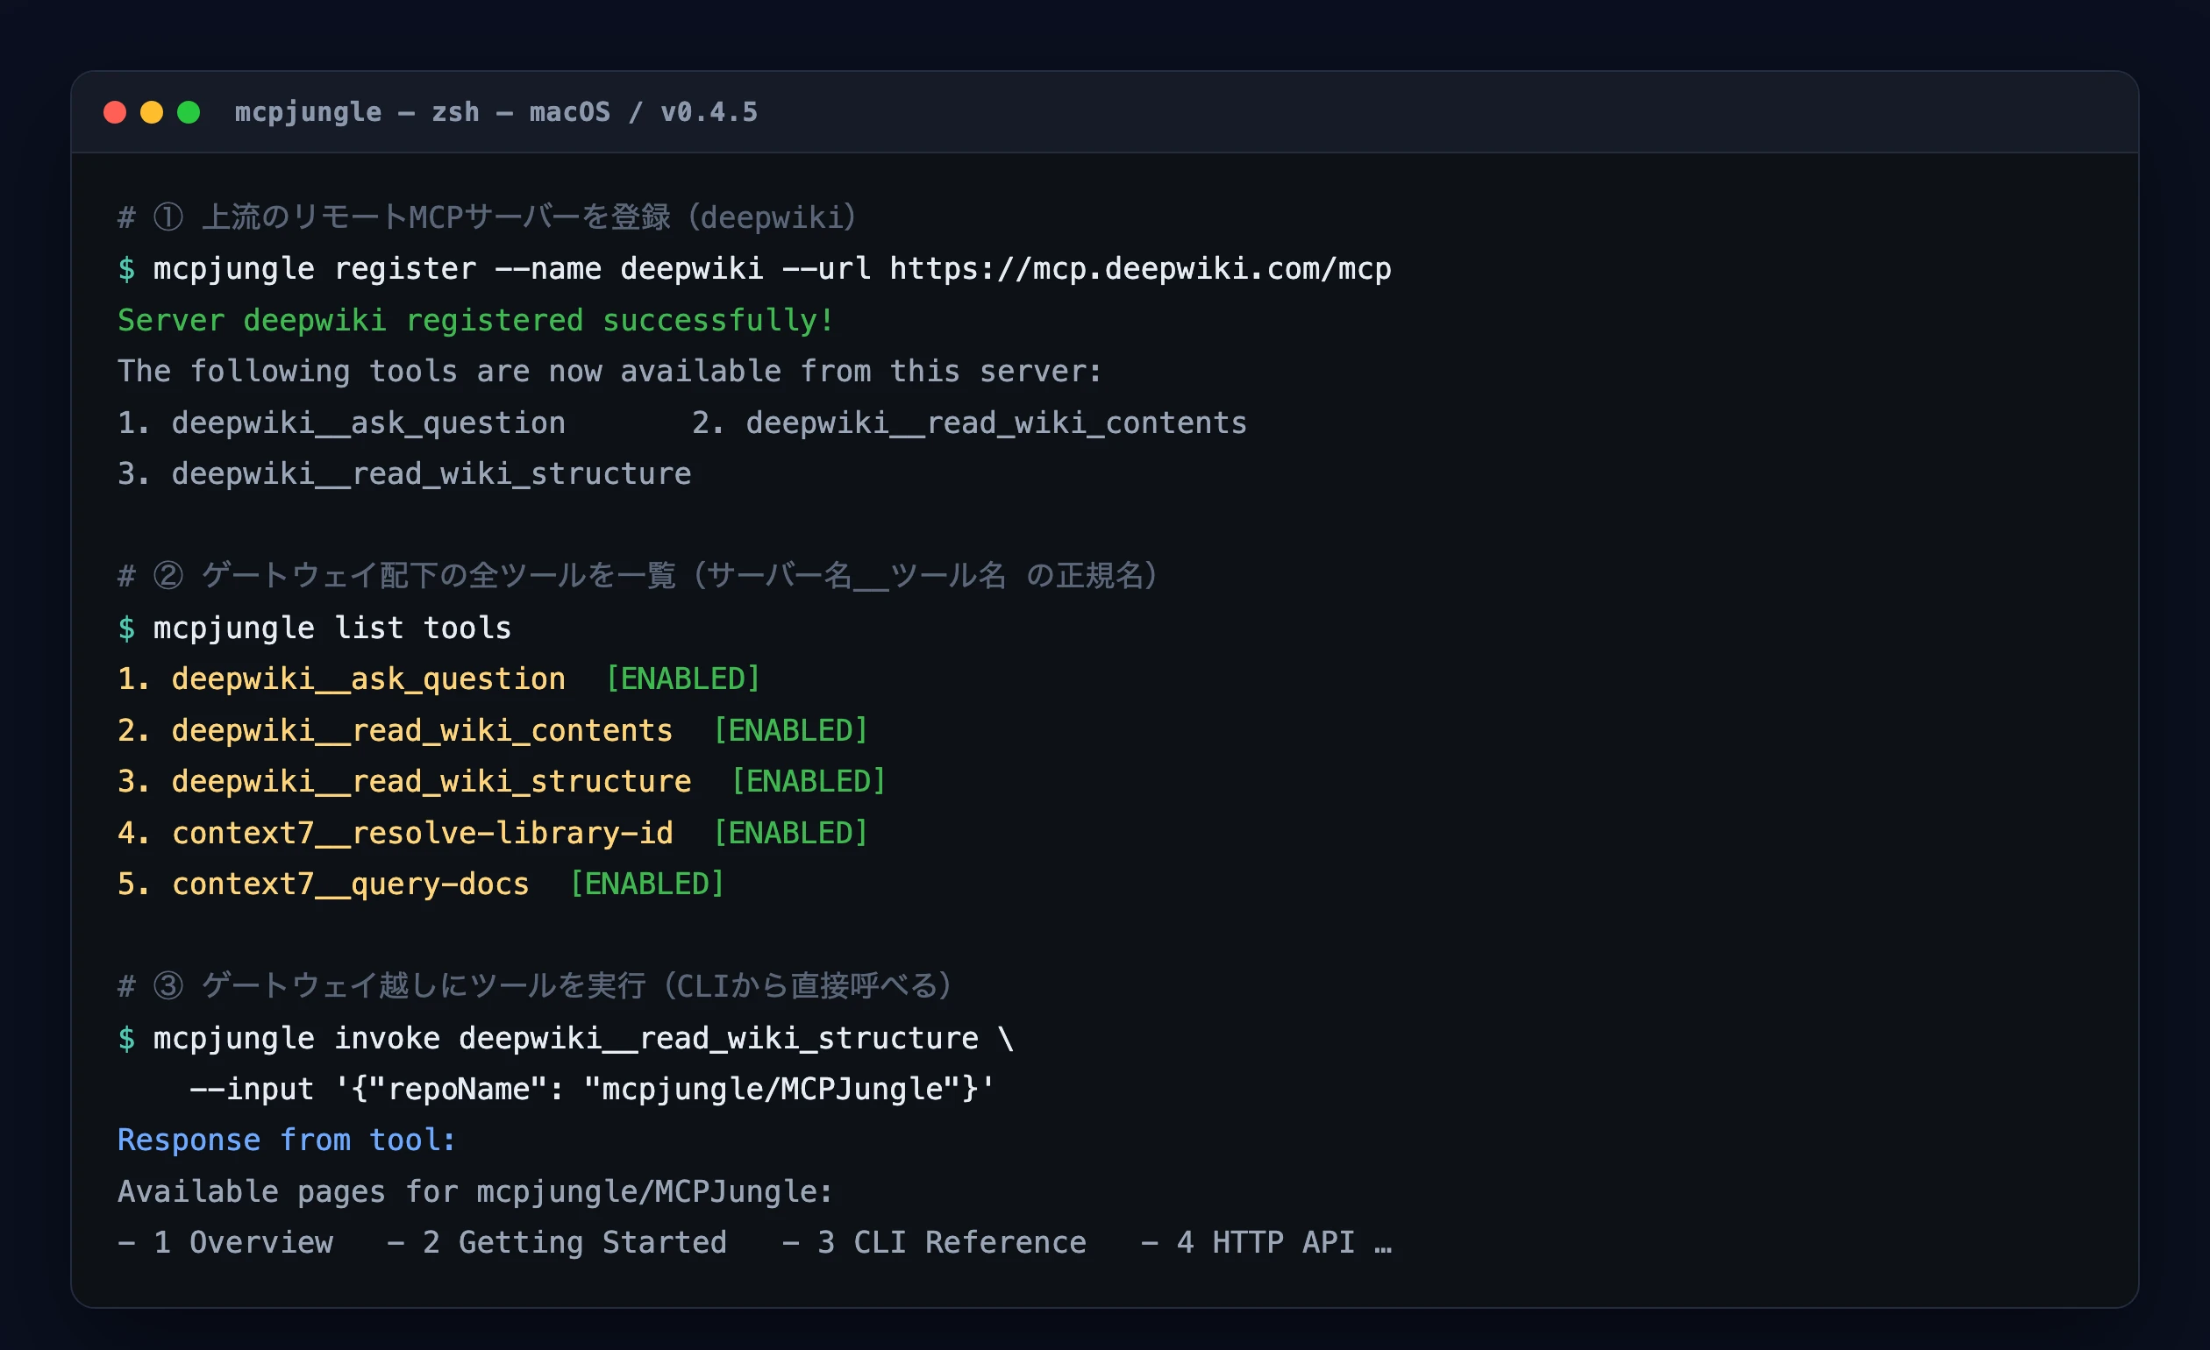The height and width of the screenshot is (1350, 2210).
Task: Click '- 2 Getting Started' page entry
Action: click(557, 1242)
